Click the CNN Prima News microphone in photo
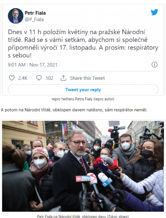 (x=83, y=179)
